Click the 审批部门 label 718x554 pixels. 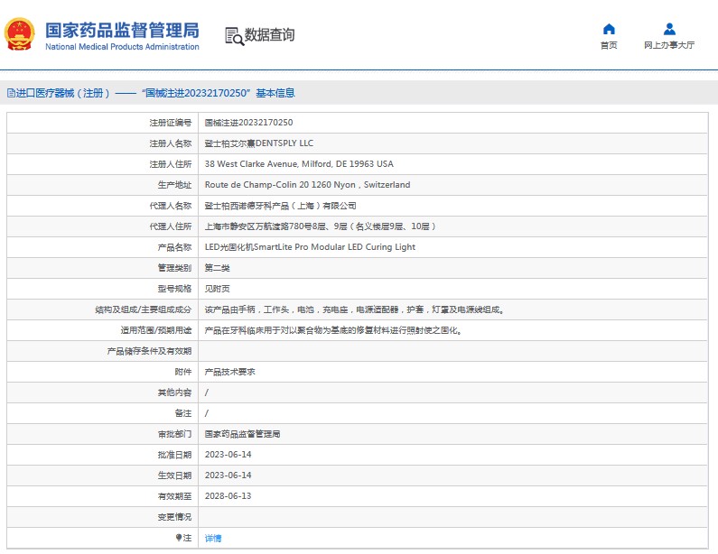pos(174,434)
